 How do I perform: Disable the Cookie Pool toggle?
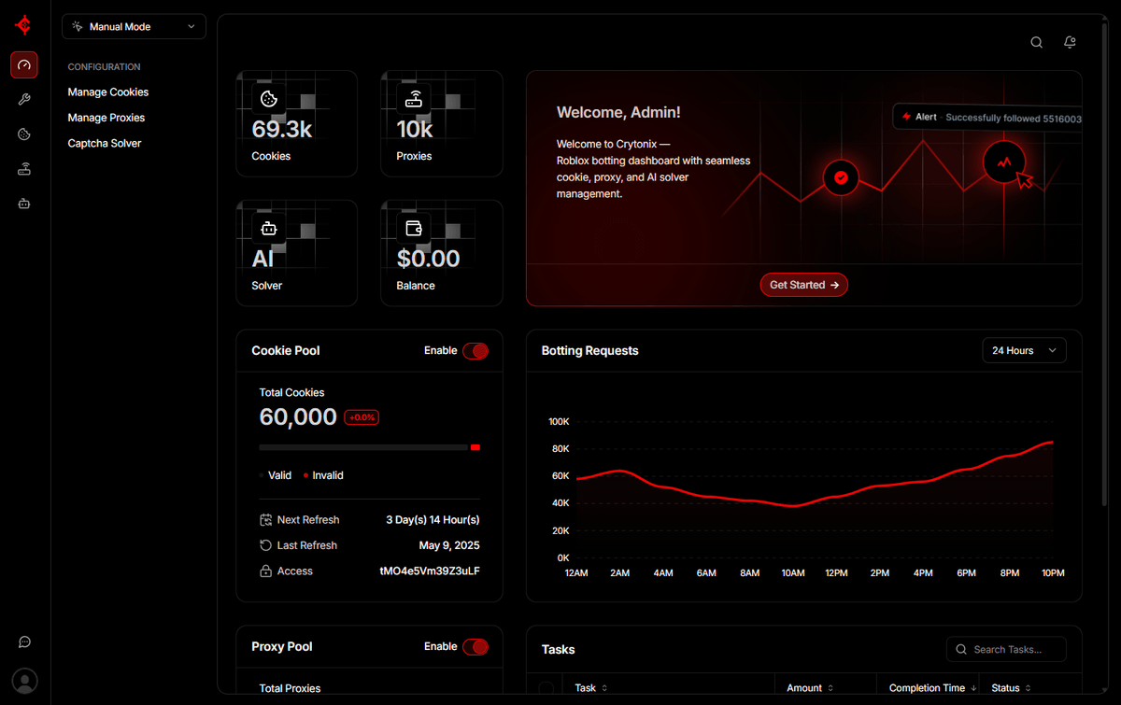[475, 351]
